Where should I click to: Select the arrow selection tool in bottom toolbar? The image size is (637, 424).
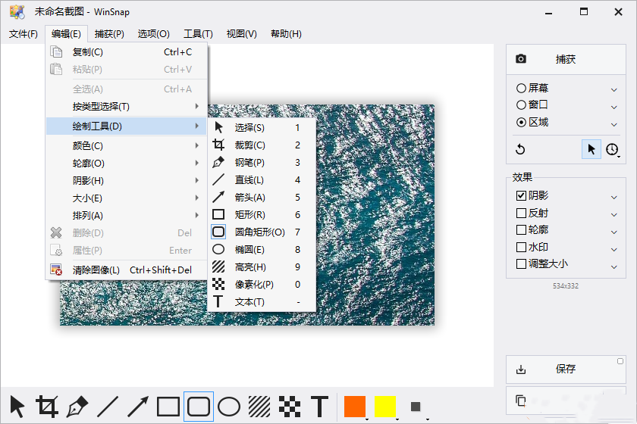pyautogui.click(x=17, y=407)
